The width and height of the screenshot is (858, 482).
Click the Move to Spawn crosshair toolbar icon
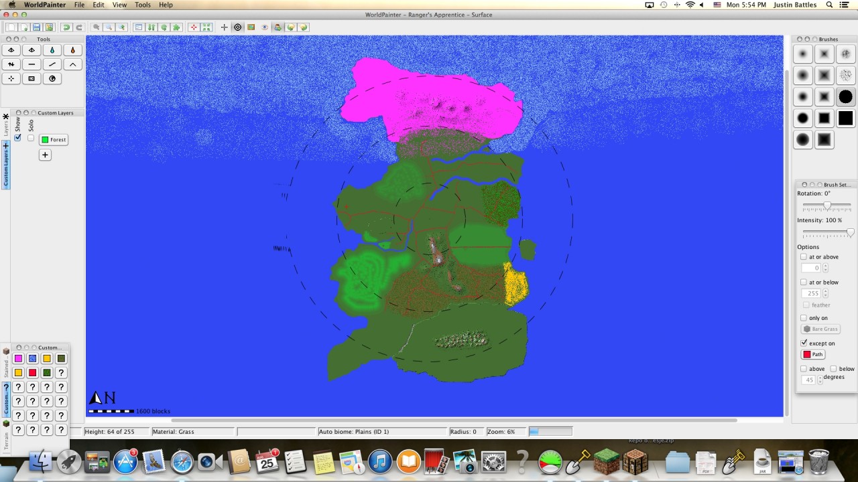[223, 27]
